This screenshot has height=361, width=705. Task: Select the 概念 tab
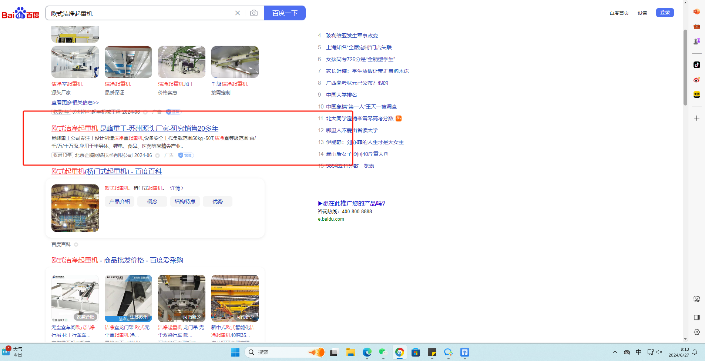(152, 201)
